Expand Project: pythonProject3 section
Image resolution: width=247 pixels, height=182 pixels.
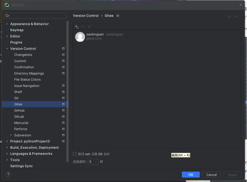[7, 141]
